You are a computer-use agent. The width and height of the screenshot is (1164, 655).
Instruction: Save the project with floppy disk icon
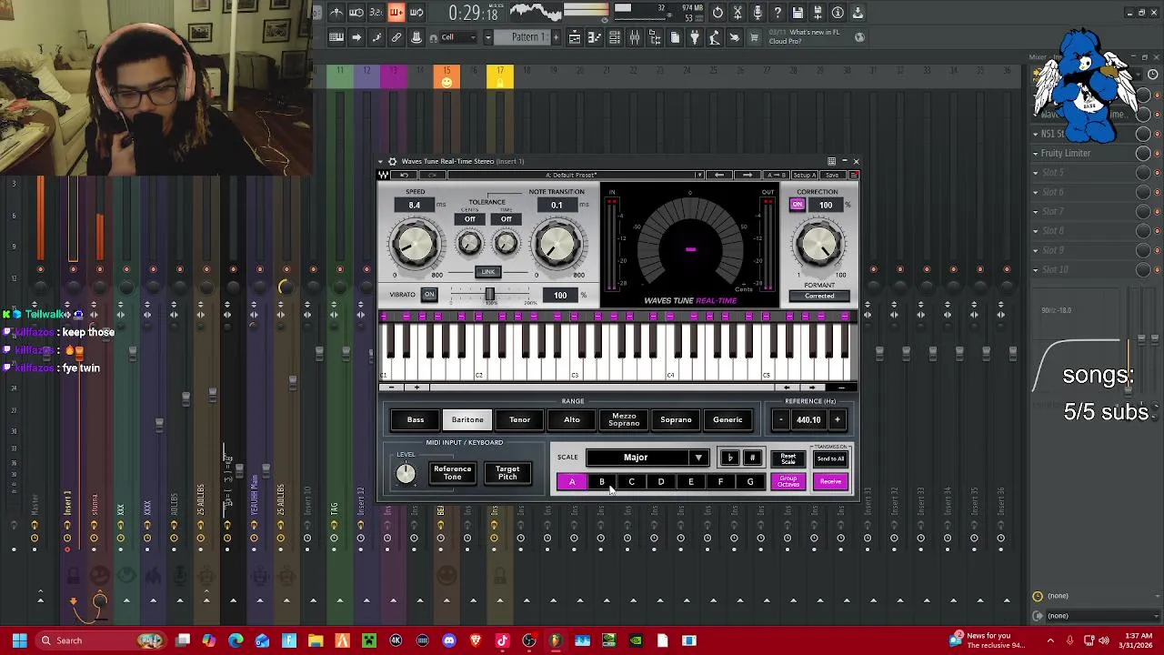[798, 13]
